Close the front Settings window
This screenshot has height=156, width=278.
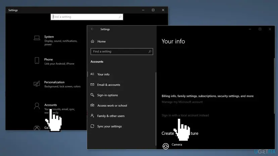[x=270, y=29]
